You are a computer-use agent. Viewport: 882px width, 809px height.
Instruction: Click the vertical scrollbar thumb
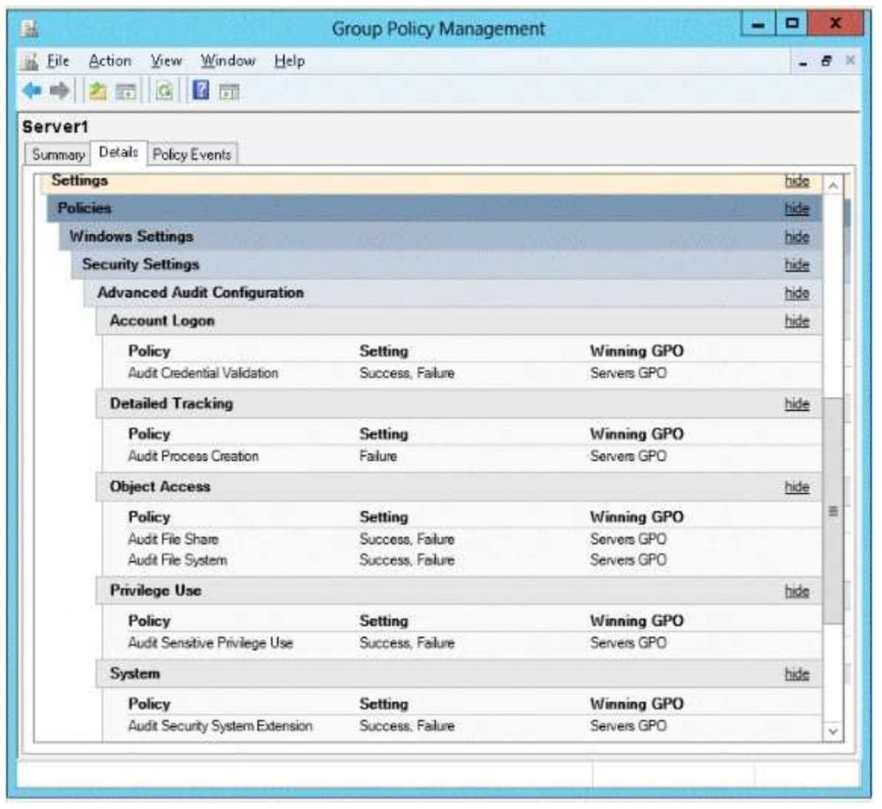833,510
